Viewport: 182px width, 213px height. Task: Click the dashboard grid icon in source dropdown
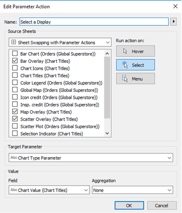(13, 42)
